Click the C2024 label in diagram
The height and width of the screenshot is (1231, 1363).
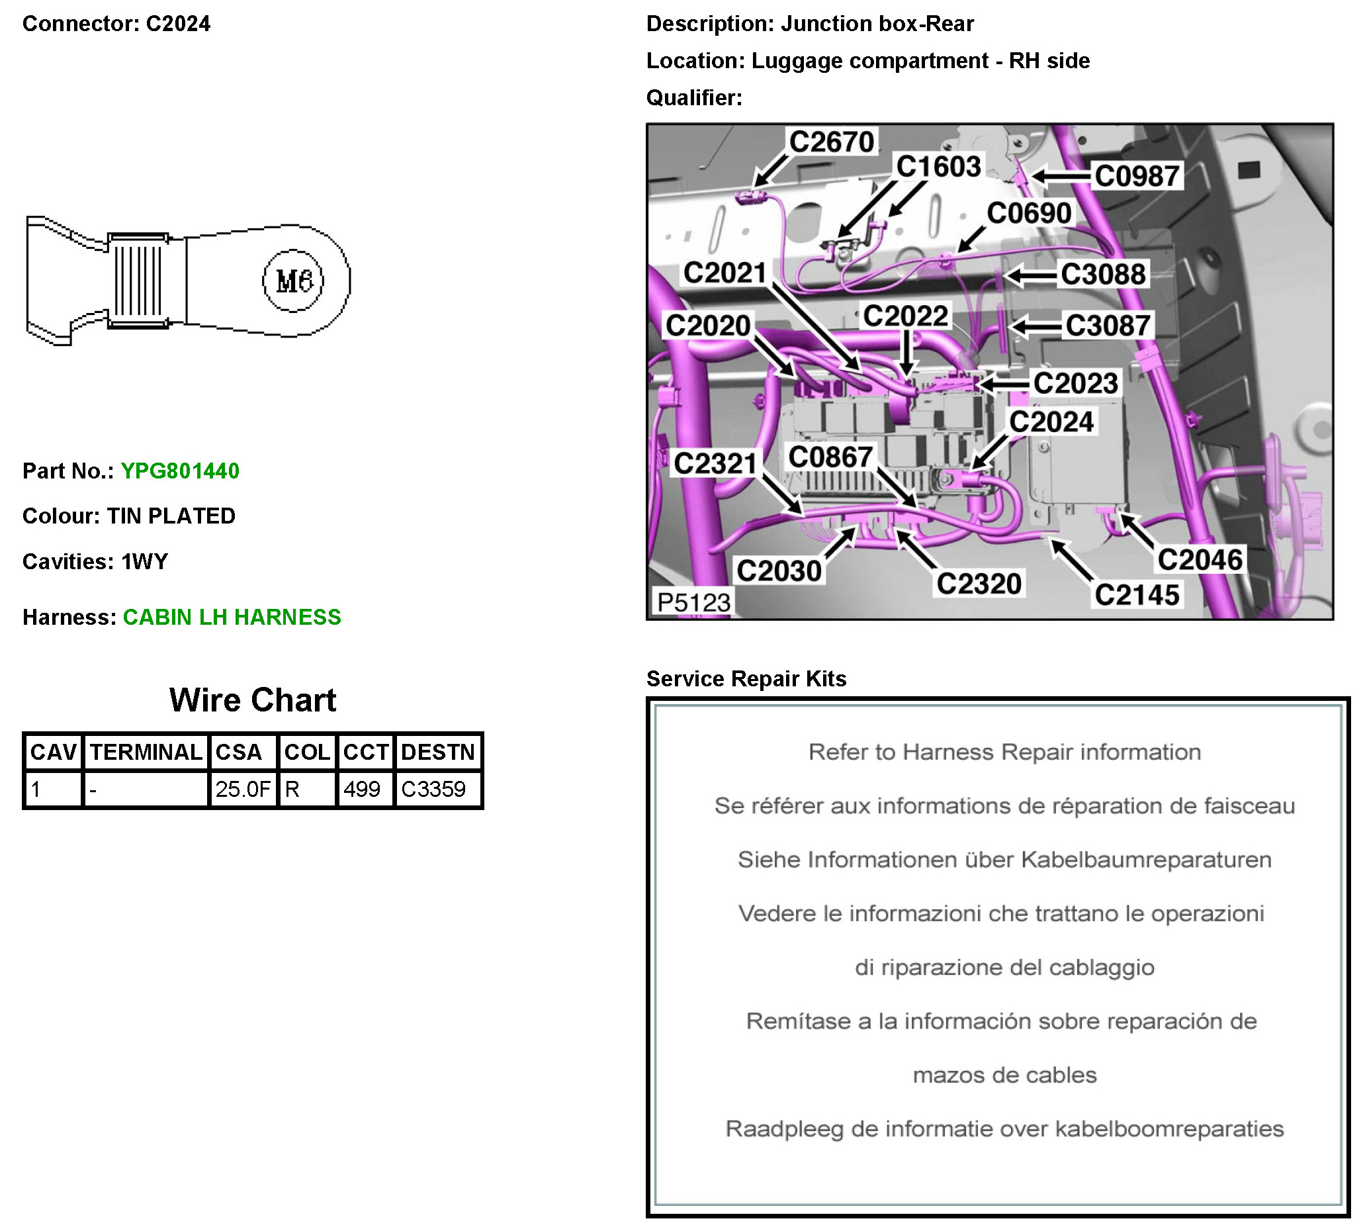1051,422
